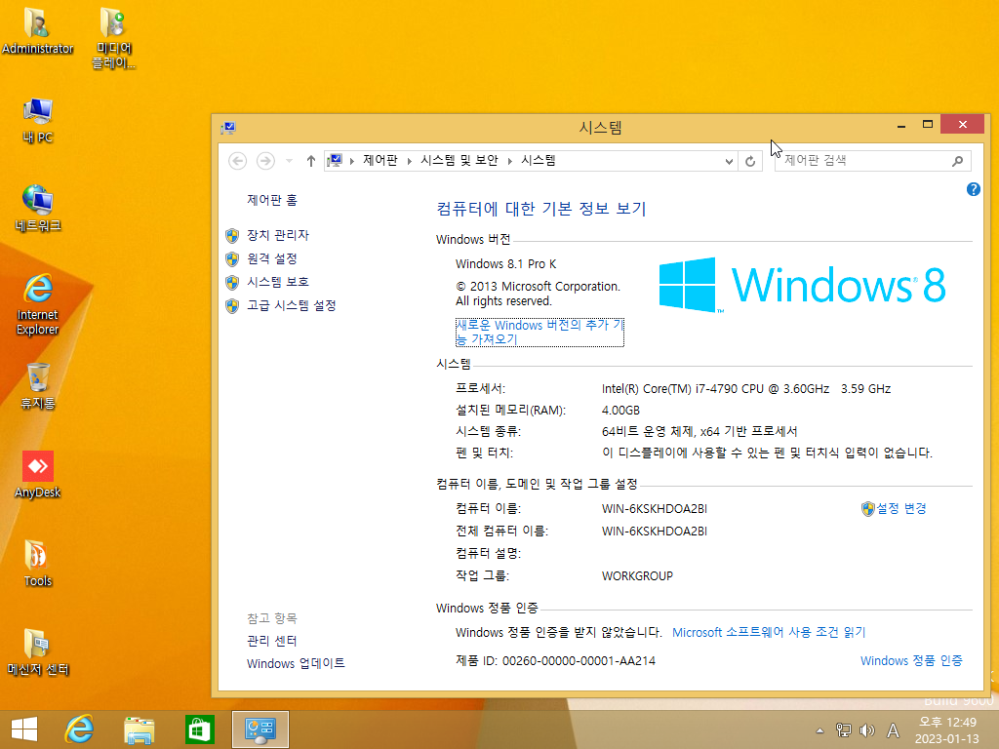999x749 pixels.
Task: Launch Internet Explorer from the taskbar
Action: pyautogui.click(x=79, y=729)
